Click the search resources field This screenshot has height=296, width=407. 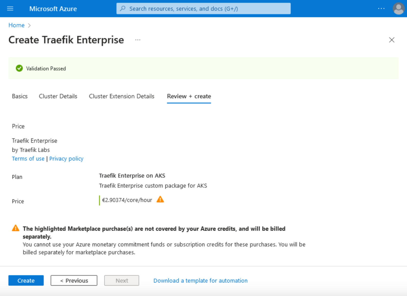coord(203,8)
